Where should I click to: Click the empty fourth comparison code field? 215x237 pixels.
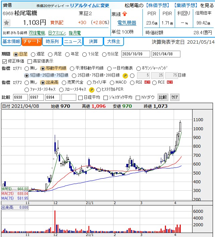[69, 97]
